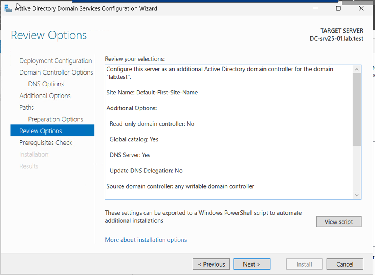The height and width of the screenshot is (275, 375).
Task: Jump to Additional Options page
Action: click(45, 96)
